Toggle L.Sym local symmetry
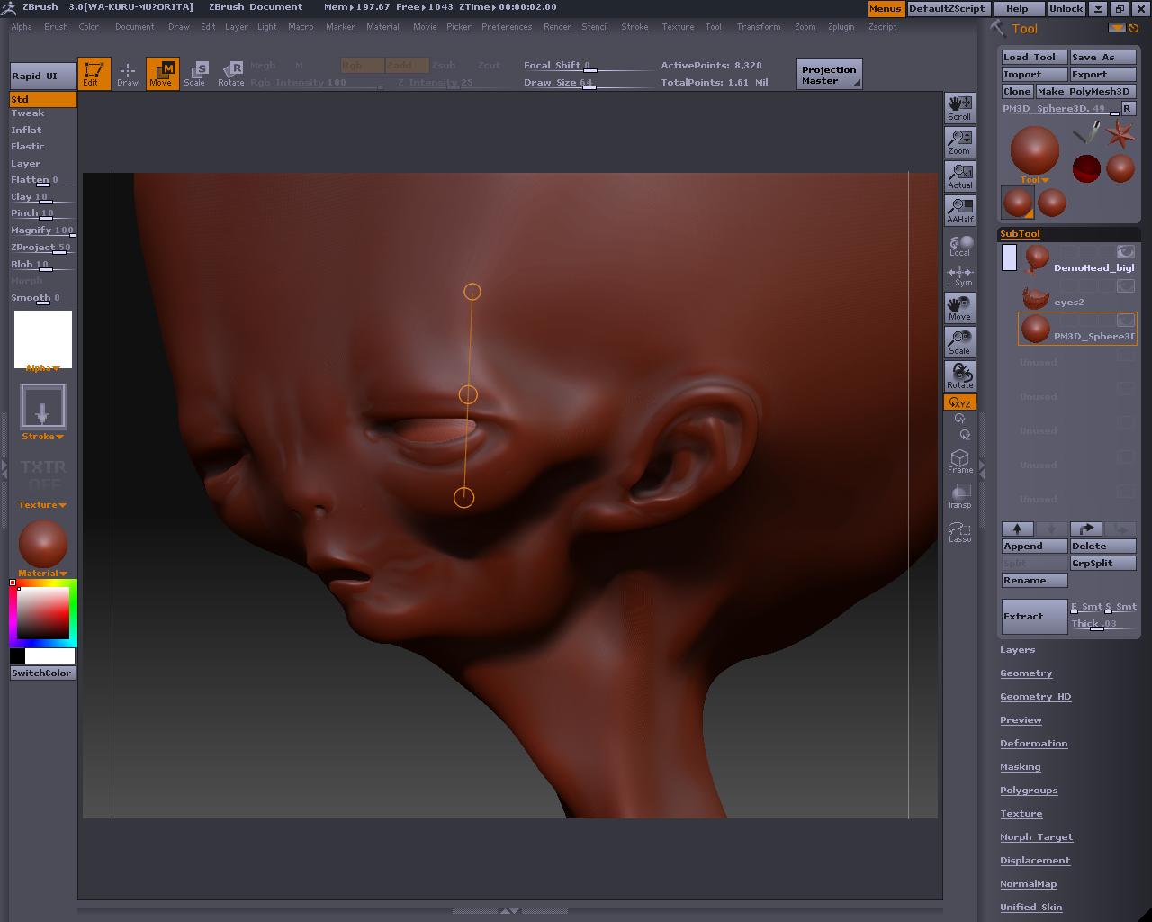The height and width of the screenshot is (922, 1152). coord(959,276)
